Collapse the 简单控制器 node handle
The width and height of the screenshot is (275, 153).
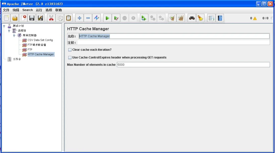pyautogui.click(x=14, y=35)
